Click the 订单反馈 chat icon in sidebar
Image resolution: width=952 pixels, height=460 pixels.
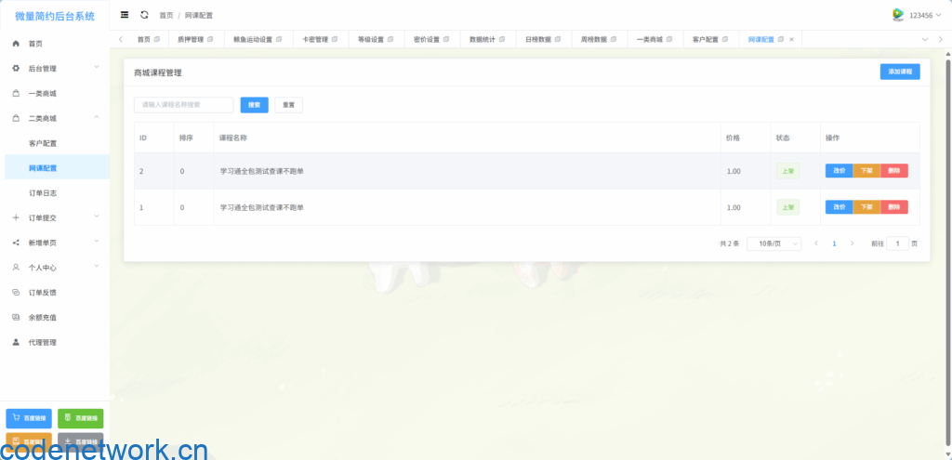pos(16,293)
